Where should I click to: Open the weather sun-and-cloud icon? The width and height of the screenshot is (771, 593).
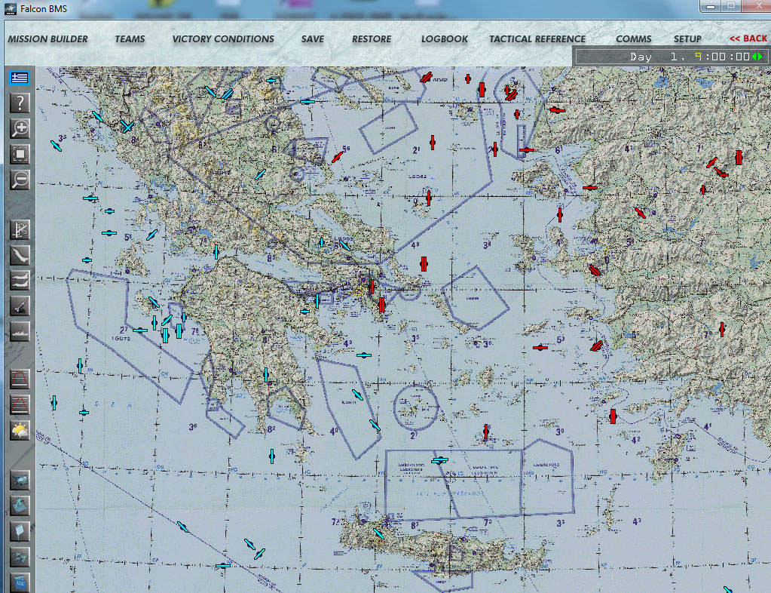[x=20, y=430]
